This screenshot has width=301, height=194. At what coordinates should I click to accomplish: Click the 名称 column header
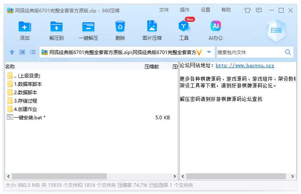(x=10, y=67)
